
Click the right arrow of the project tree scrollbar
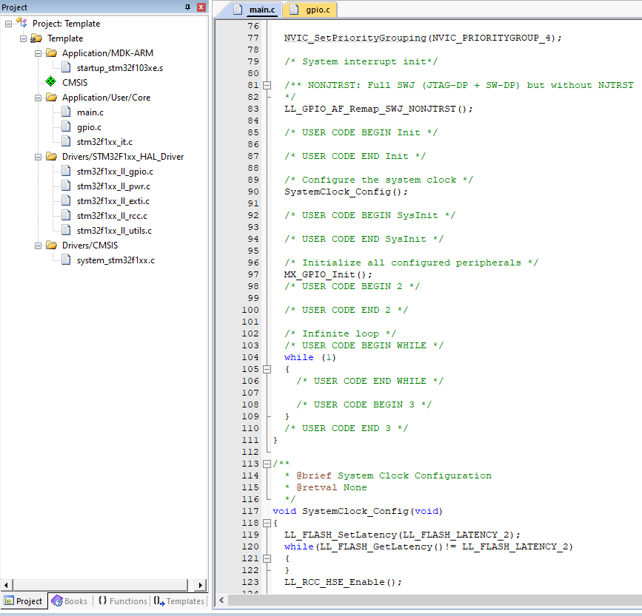point(200,585)
